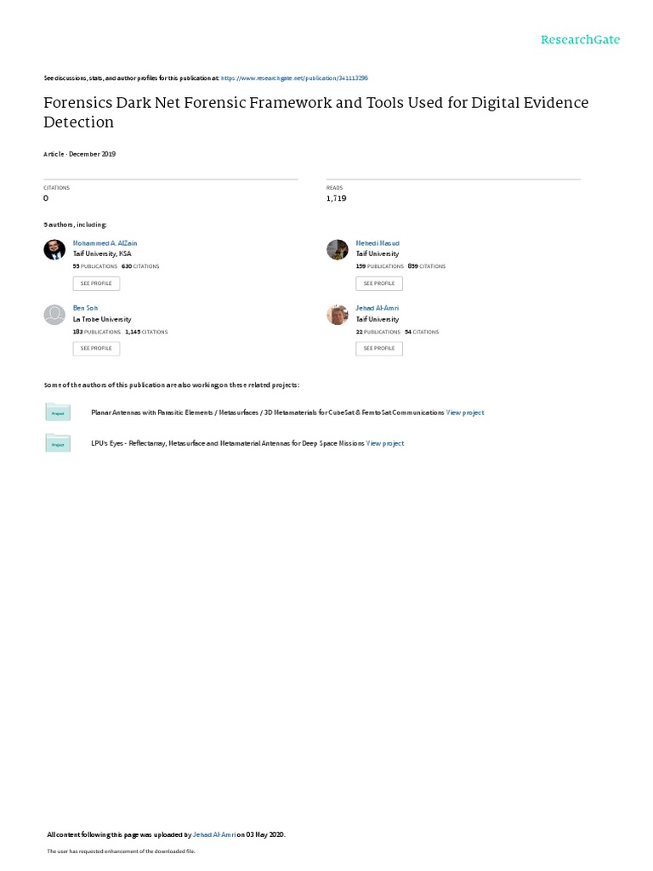Open Jehad Al-Amri's name in authors list

(378, 308)
